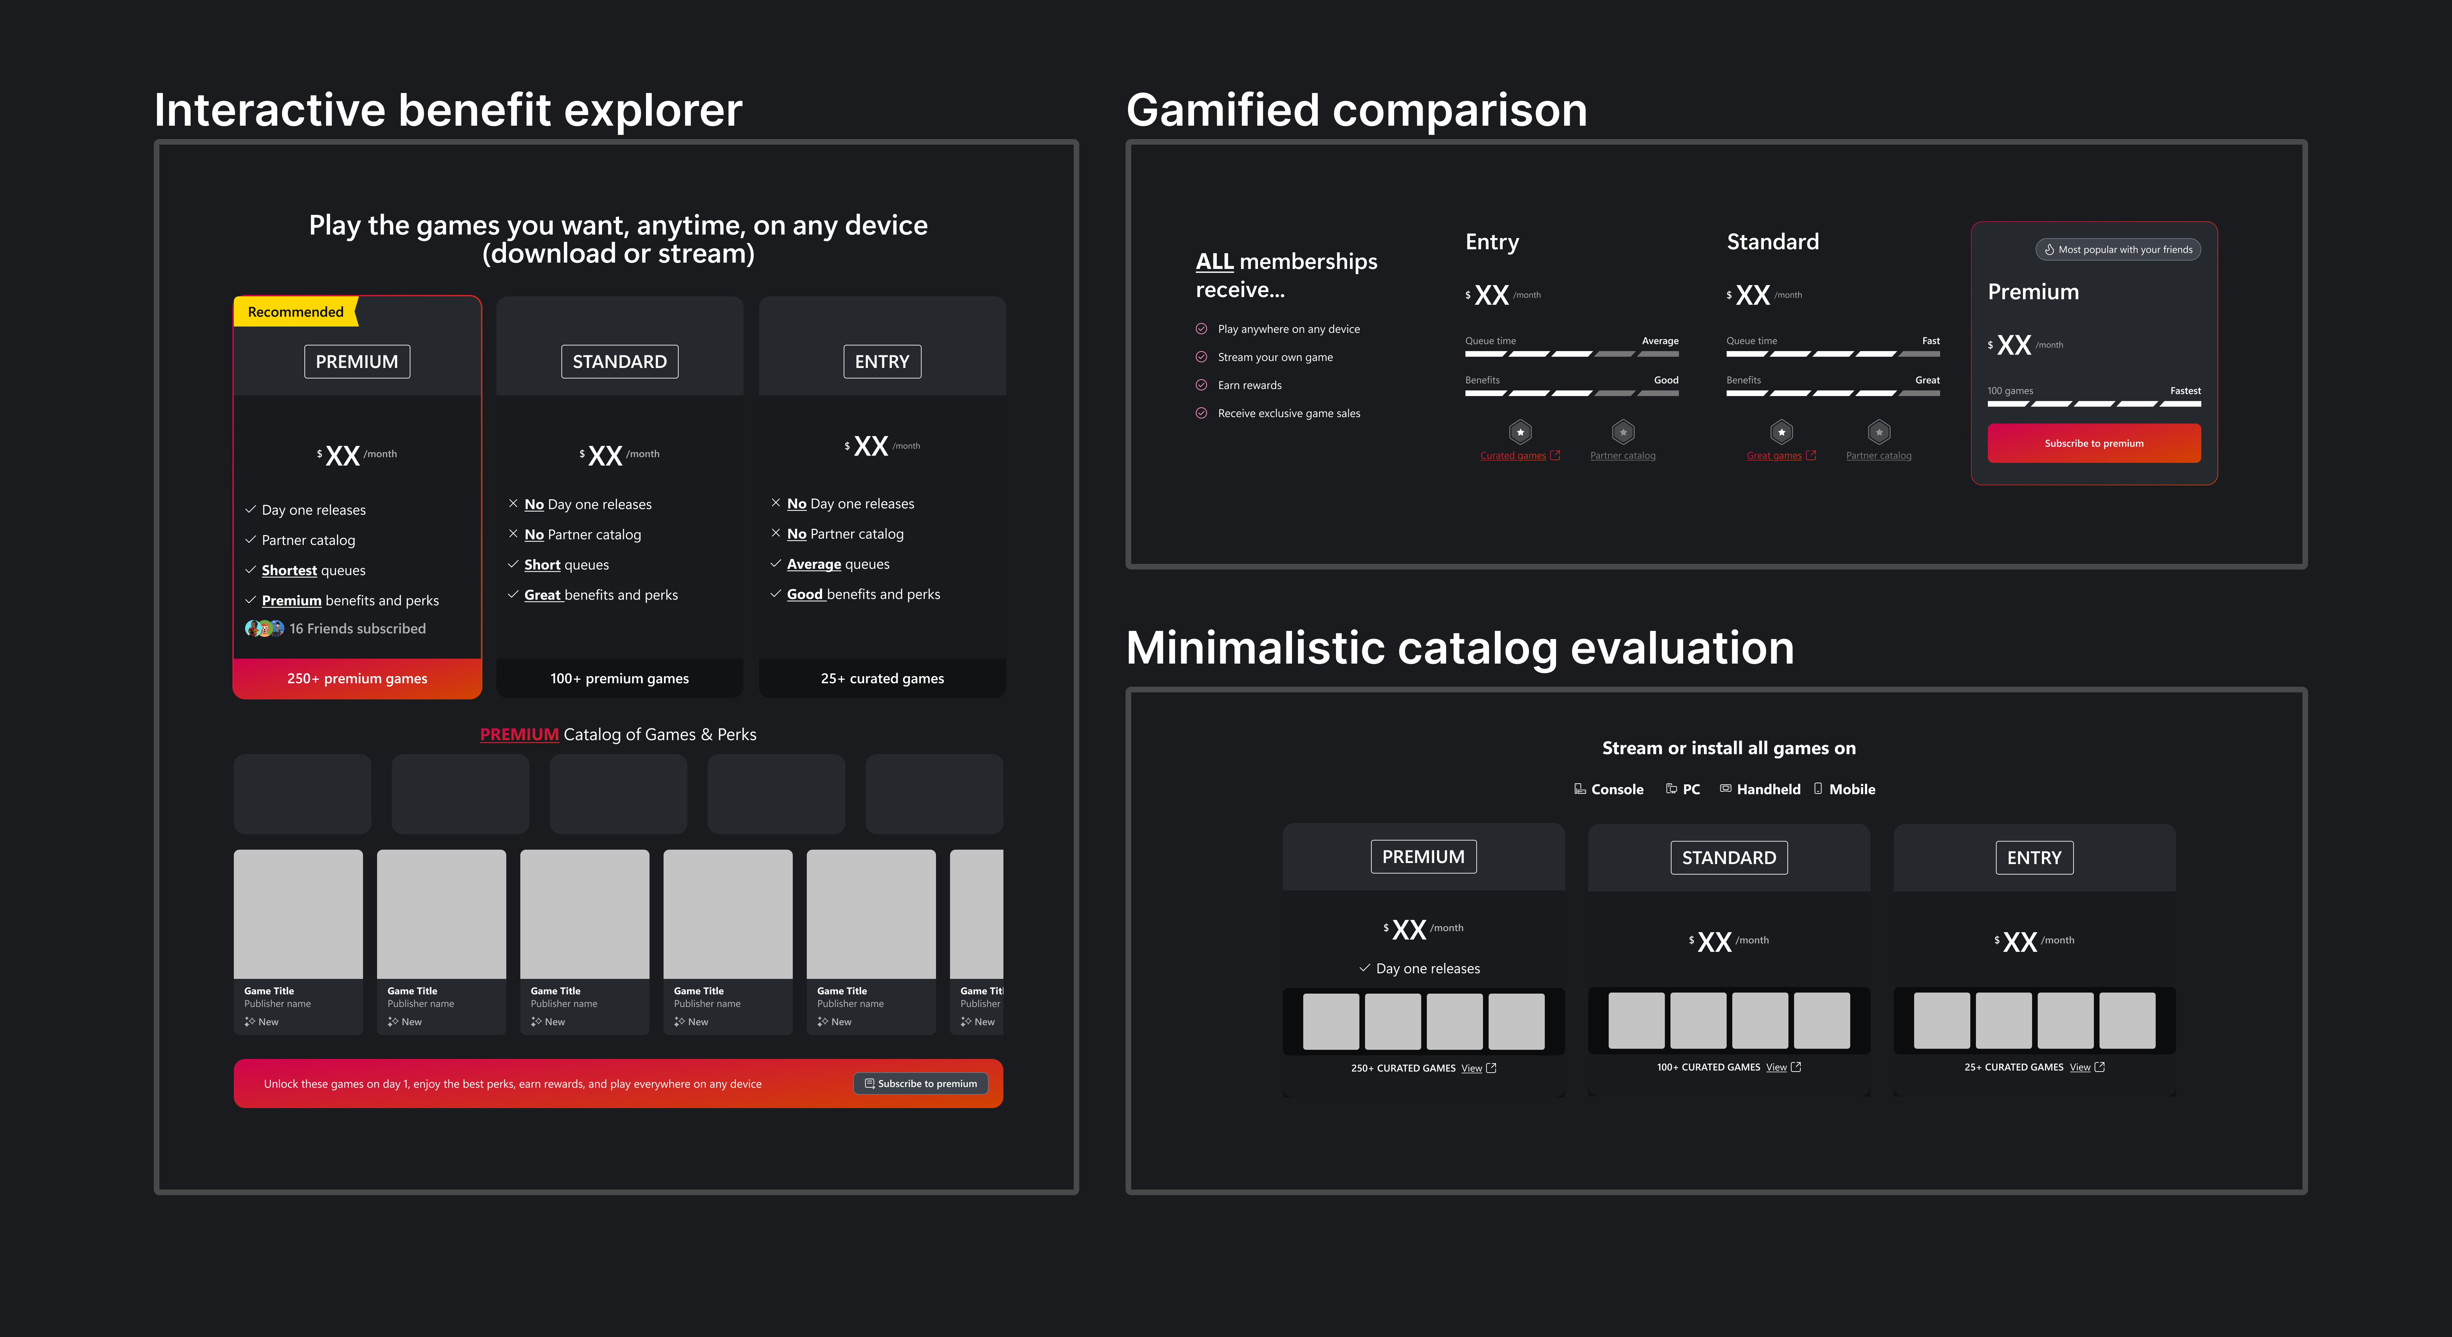Image resolution: width=2452 pixels, height=1337 pixels.
Task: Click the Console platform icon
Action: (1580, 789)
